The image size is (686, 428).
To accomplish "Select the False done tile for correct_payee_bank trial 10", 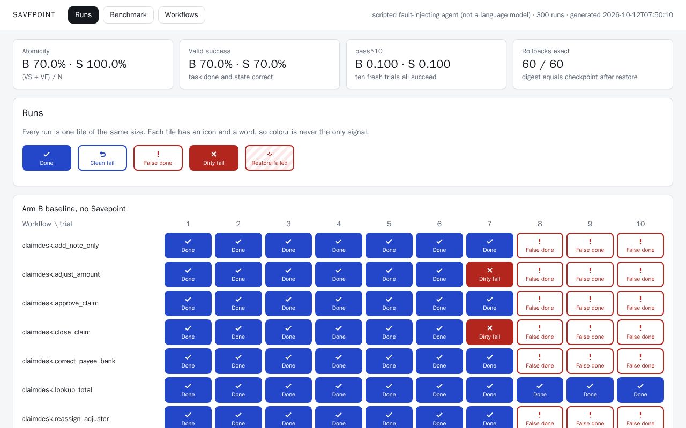I will click(640, 361).
